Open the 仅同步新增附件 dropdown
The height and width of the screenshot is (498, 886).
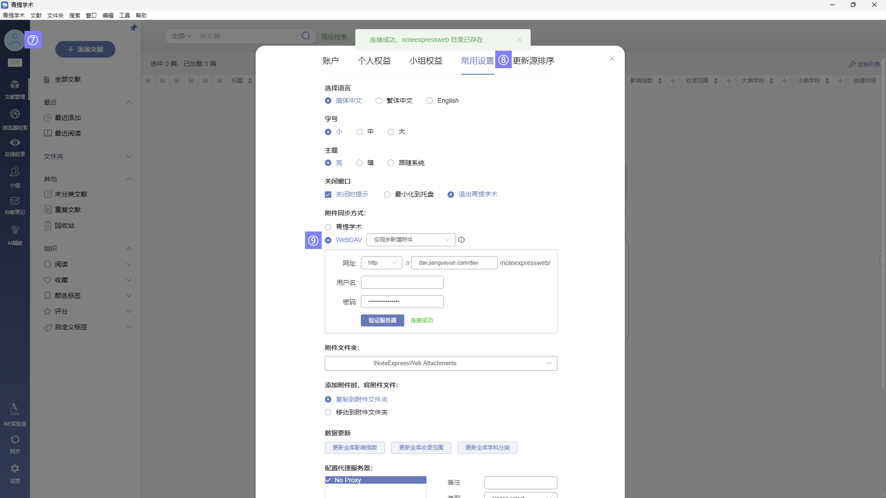(411, 240)
